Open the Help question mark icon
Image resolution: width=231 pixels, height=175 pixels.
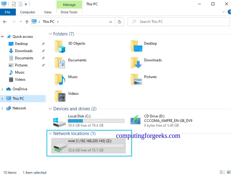tap(229, 12)
